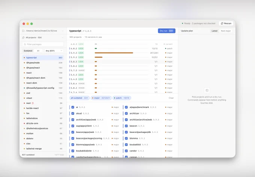
Task: Toggle the boubakikid/site checkbox
Action: pos(73,151)
